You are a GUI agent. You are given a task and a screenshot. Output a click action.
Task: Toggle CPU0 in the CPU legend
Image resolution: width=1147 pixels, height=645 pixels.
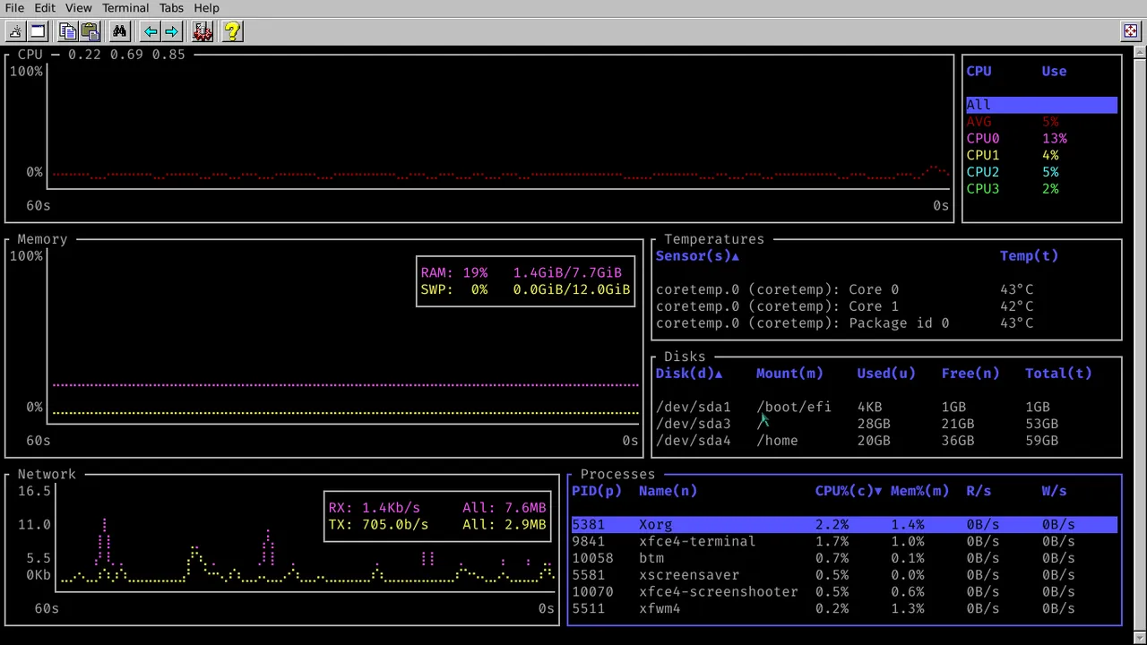(x=982, y=138)
